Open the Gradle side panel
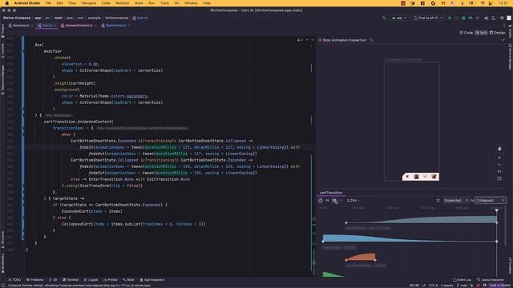 pyautogui.click(x=510, y=32)
